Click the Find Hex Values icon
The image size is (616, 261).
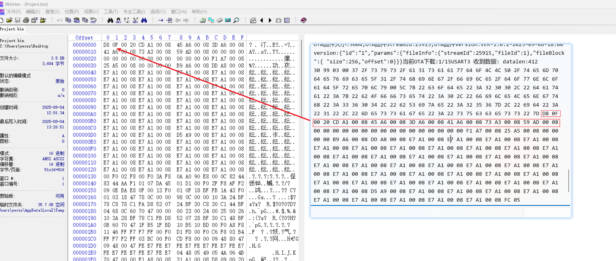coord(118,20)
